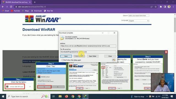Open the New Tab bookmark
This screenshot has width=176, height=99.
[48, 11]
